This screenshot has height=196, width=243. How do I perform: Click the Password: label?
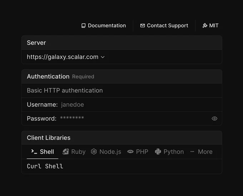[41, 119]
